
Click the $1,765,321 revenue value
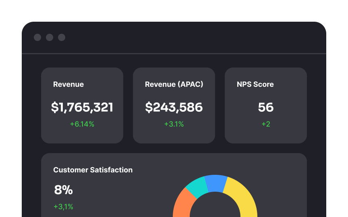pyautogui.click(x=82, y=107)
